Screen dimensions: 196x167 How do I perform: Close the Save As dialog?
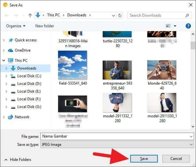pos(191,5)
